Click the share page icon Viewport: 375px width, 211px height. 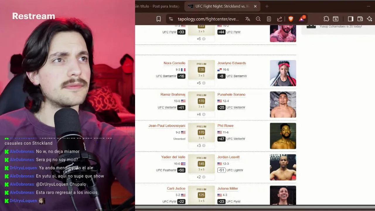click(279, 19)
